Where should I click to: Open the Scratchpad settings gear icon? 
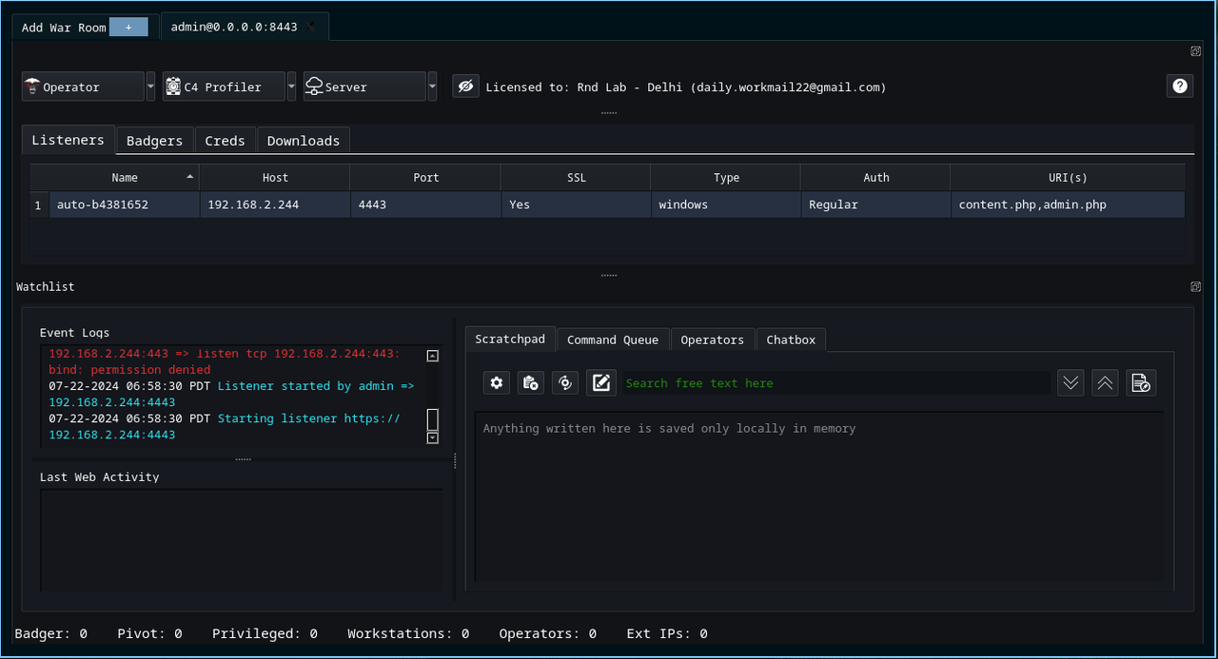pyautogui.click(x=496, y=383)
